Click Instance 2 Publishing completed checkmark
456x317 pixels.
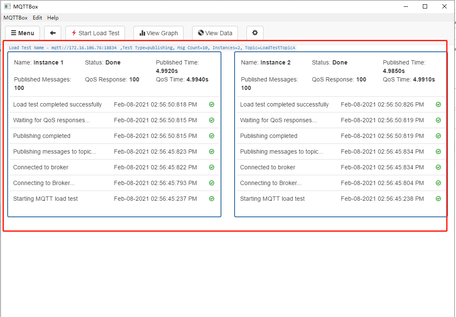tap(438, 136)
